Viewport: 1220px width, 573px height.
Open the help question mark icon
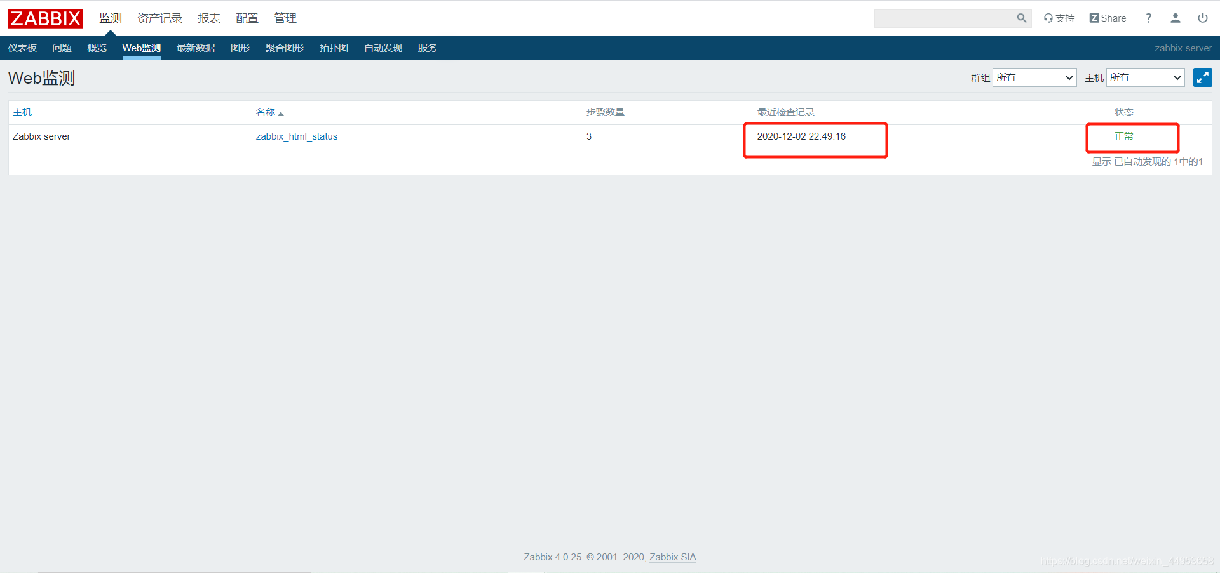1148,18
